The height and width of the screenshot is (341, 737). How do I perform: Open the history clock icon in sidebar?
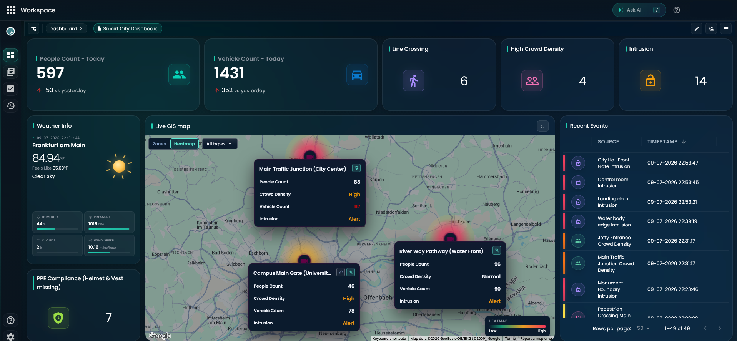(x=11, y=106)
